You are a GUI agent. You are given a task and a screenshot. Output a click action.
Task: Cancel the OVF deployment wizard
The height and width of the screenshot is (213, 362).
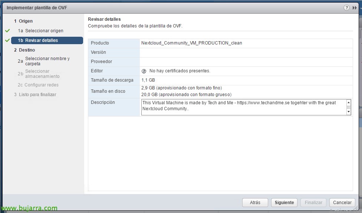tap(342, 203)
